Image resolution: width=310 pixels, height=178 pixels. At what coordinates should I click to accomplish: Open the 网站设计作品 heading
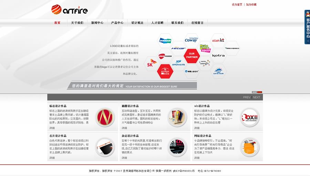pyautogui.click(x=203, y=136)
